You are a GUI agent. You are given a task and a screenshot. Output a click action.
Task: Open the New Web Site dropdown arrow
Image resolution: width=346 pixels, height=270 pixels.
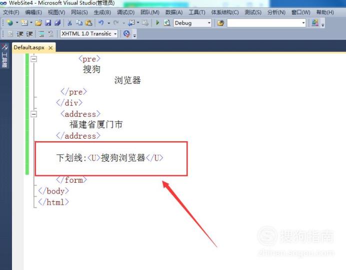pos(17,22)
